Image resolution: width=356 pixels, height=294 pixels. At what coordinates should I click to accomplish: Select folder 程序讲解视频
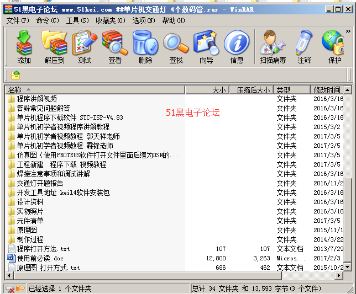37,99
